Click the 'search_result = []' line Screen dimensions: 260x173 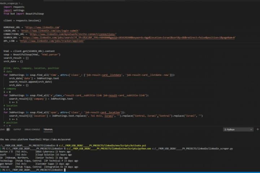coord(16,58)
